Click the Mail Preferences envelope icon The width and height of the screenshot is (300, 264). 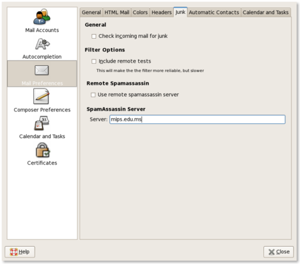click(41, 70)
